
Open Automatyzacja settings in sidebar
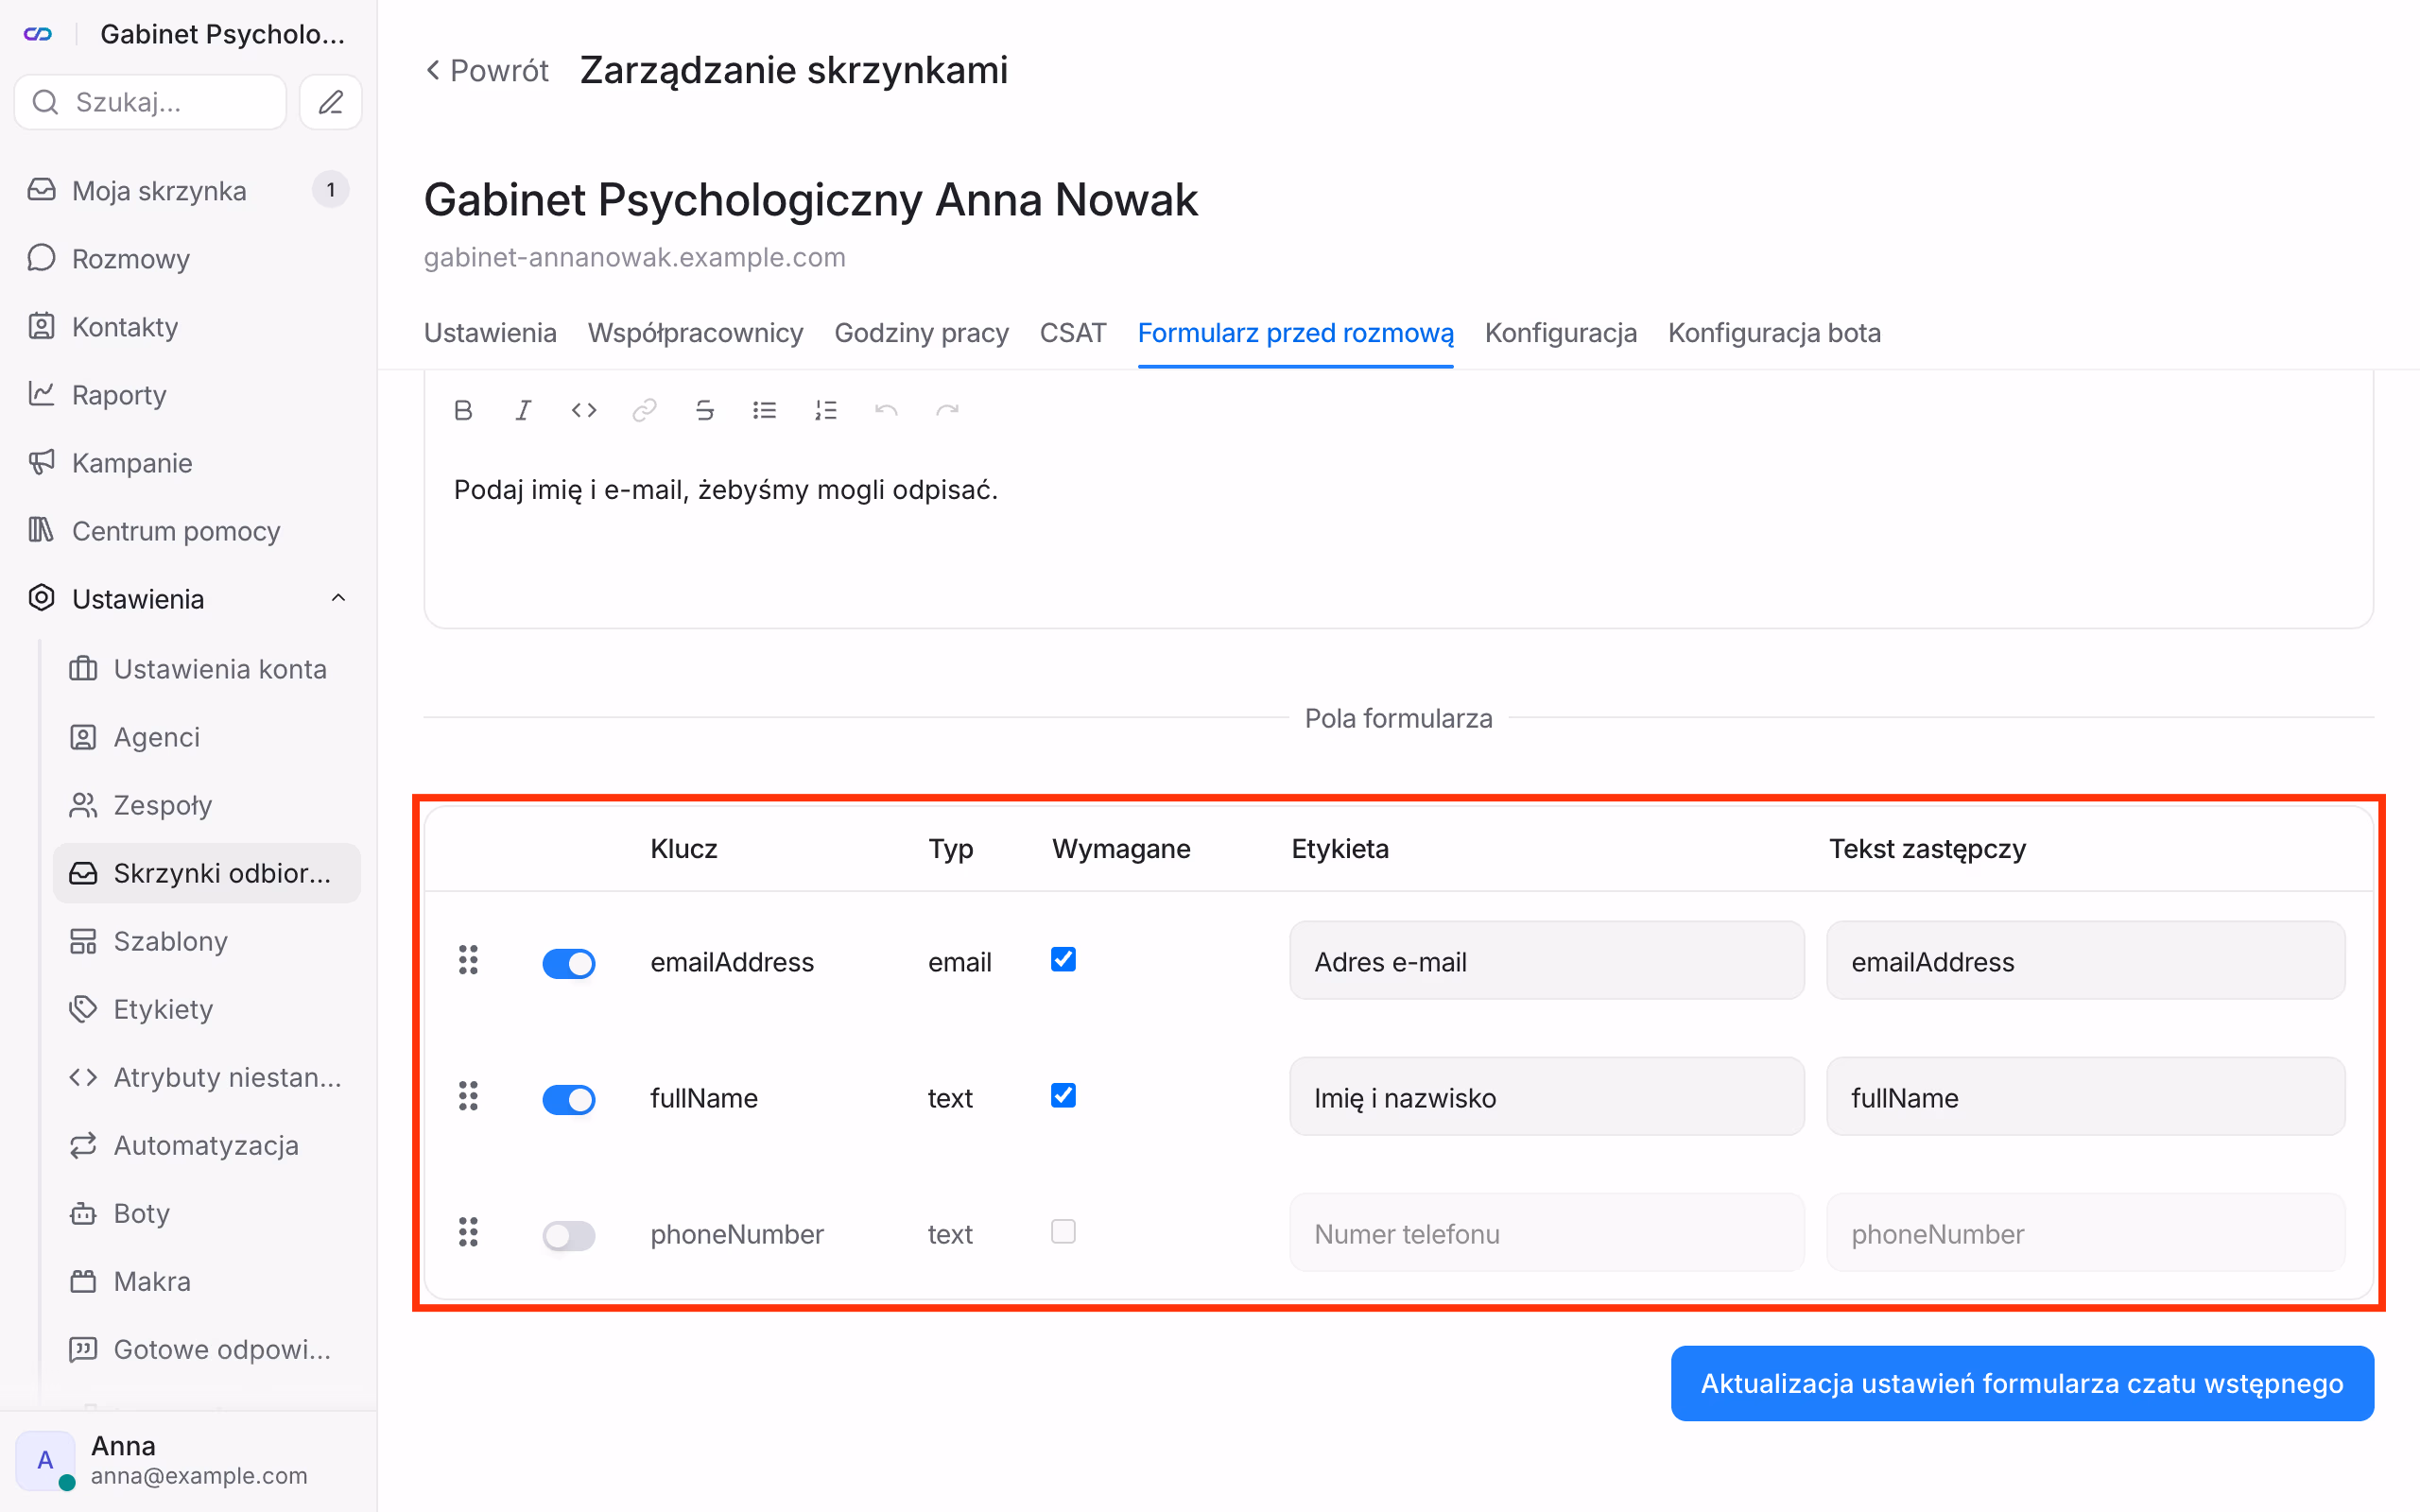(x=207, y=1145)
